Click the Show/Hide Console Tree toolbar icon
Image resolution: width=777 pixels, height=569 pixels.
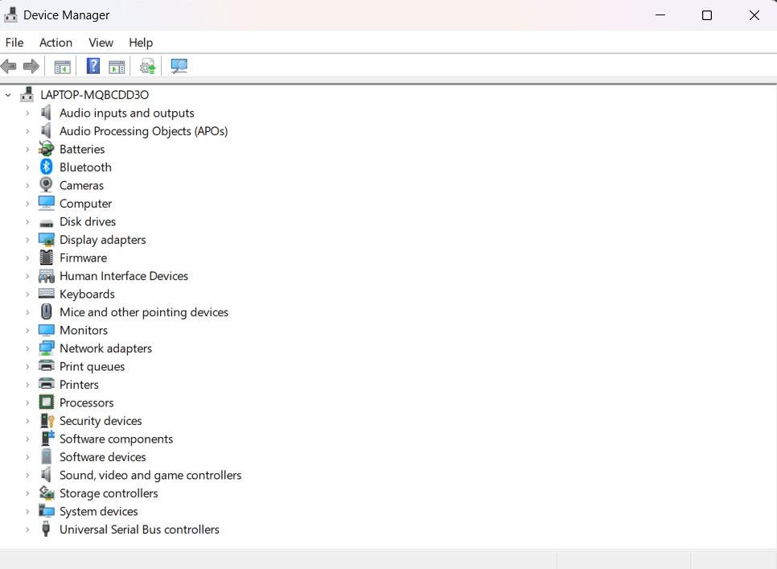(62, 66)
